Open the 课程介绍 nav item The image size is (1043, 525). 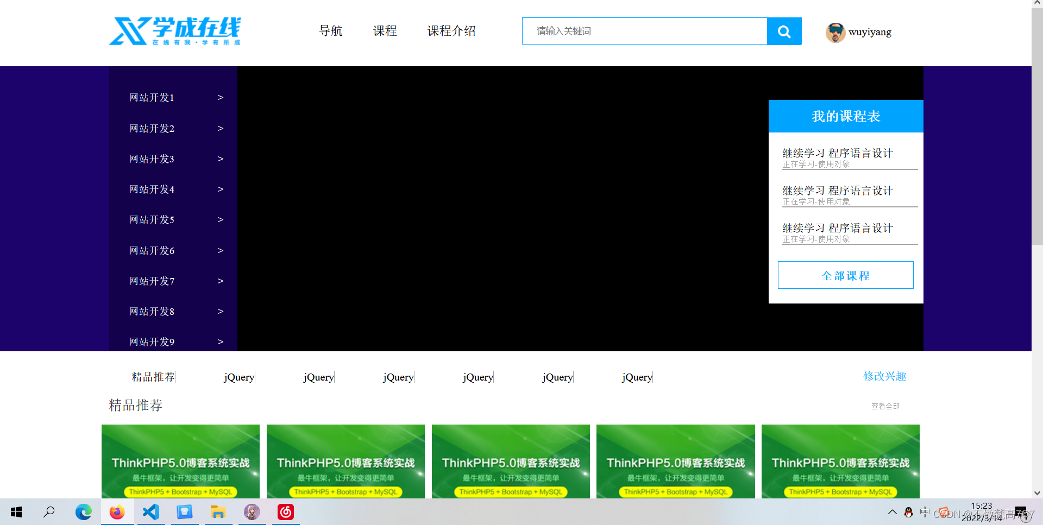(x=451, y=31)
